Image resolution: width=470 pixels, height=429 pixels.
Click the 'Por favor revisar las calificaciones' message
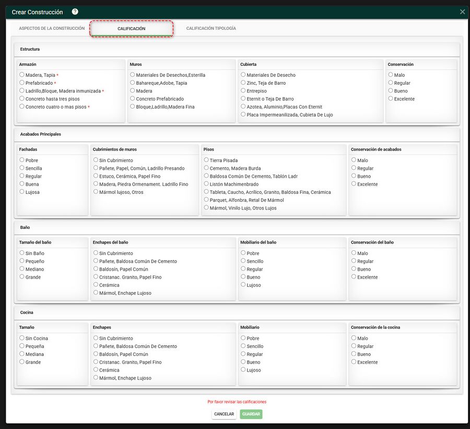237,402
